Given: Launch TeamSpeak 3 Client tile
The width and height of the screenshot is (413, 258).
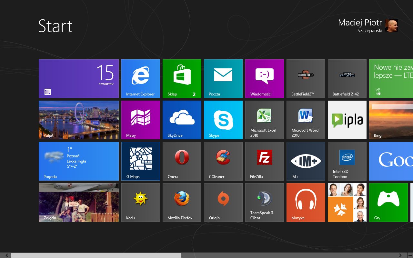Looking at the screenshot, I should click(x=265, y=203).
